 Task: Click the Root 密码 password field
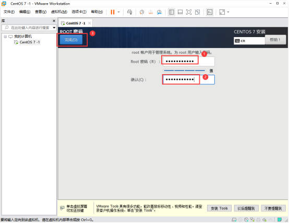(188, 61)
